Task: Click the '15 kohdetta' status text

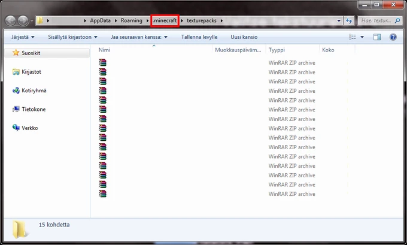Action: (x=54, y=225)
